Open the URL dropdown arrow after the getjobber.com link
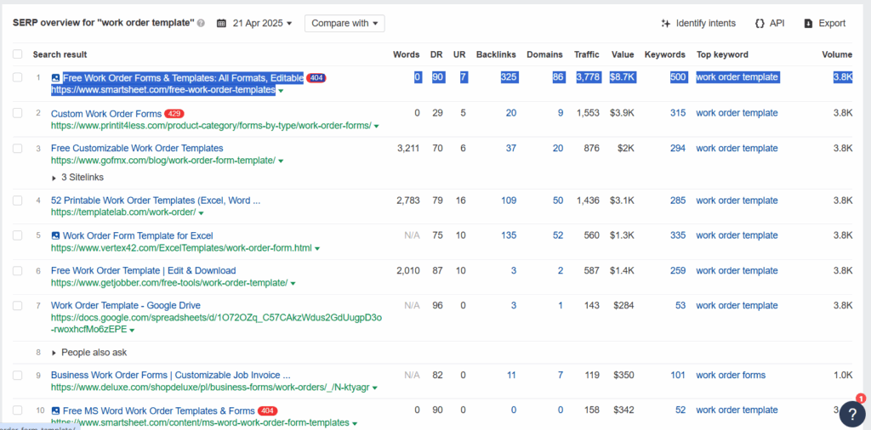 293,284
